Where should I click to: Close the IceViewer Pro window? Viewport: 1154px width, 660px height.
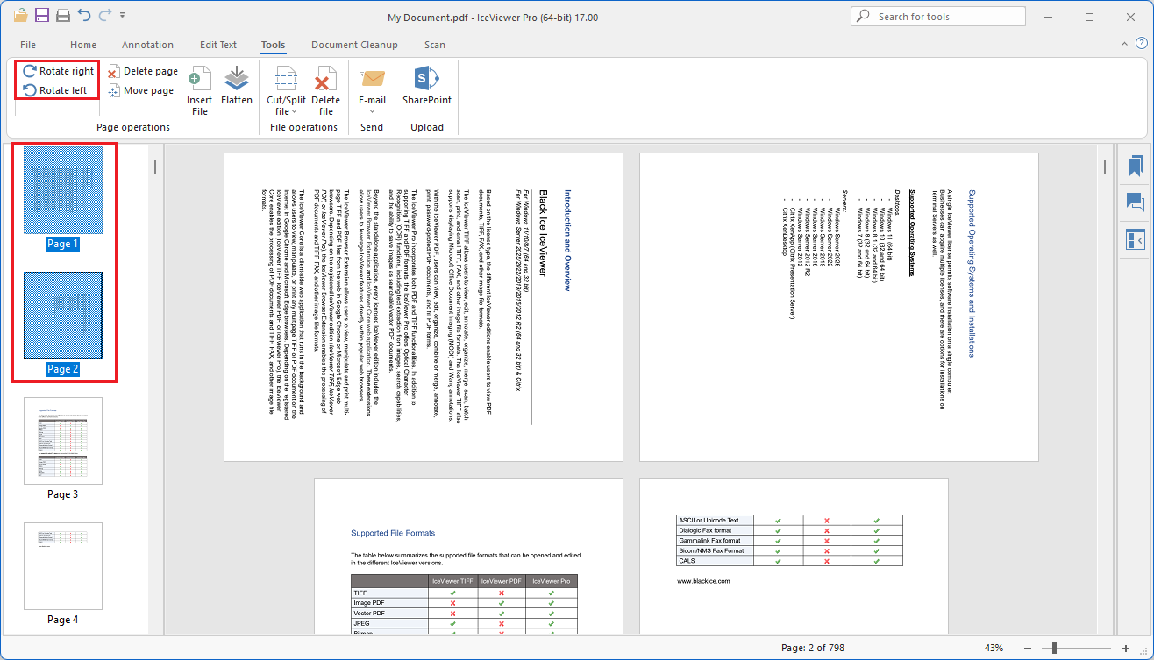pyautogui.click(x=1129, y=17)
